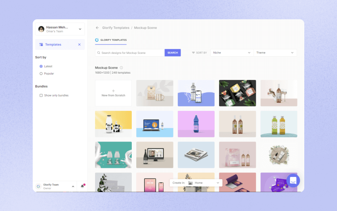
Task: Open the laptop on blue table mockup
Action: (155, 124)
